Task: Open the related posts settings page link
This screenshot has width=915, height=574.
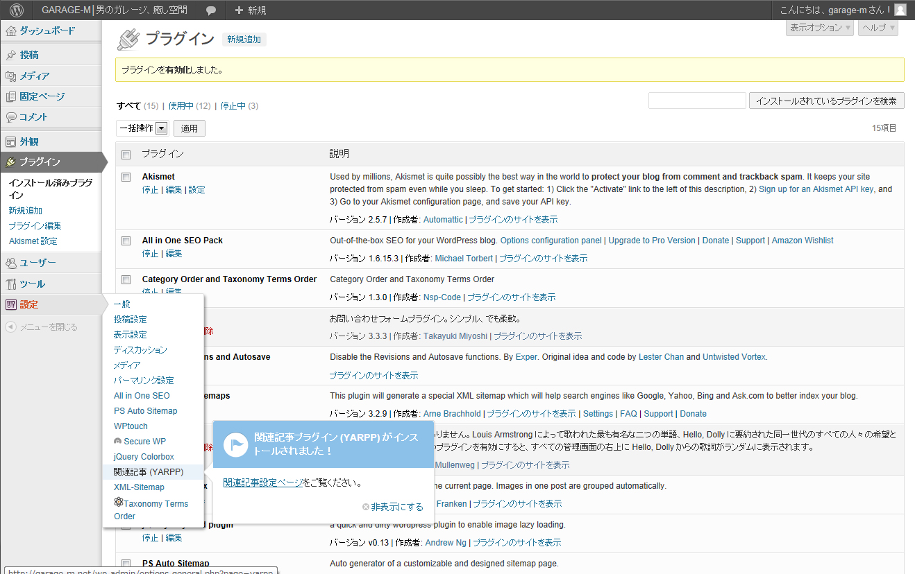Action: [x=263, y=482]
